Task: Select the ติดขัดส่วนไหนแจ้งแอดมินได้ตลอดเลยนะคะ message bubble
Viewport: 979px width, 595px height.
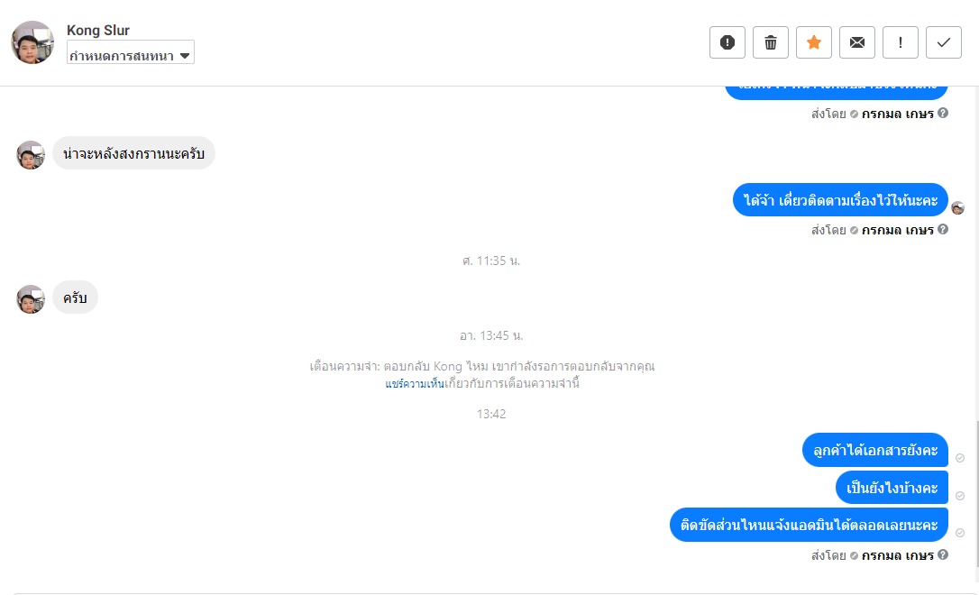Action: pyautogui.click(x=810, y=525)
